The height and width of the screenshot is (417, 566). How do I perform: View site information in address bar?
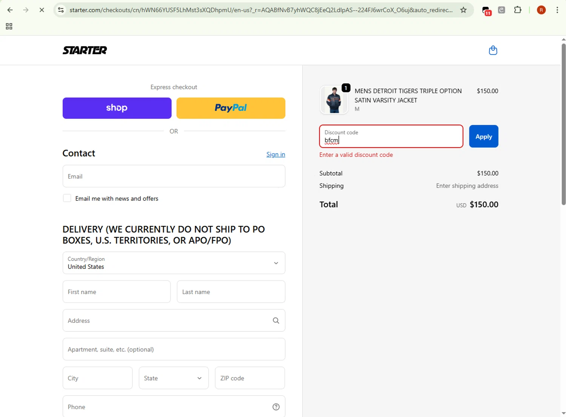(61, 10)
